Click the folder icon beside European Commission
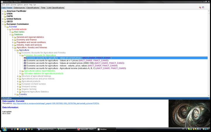The width and height of the screenshot is (211, 132). (x=5, y=24)
